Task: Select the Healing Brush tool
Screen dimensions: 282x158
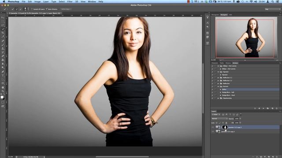Action: click(x=3, y=41)
